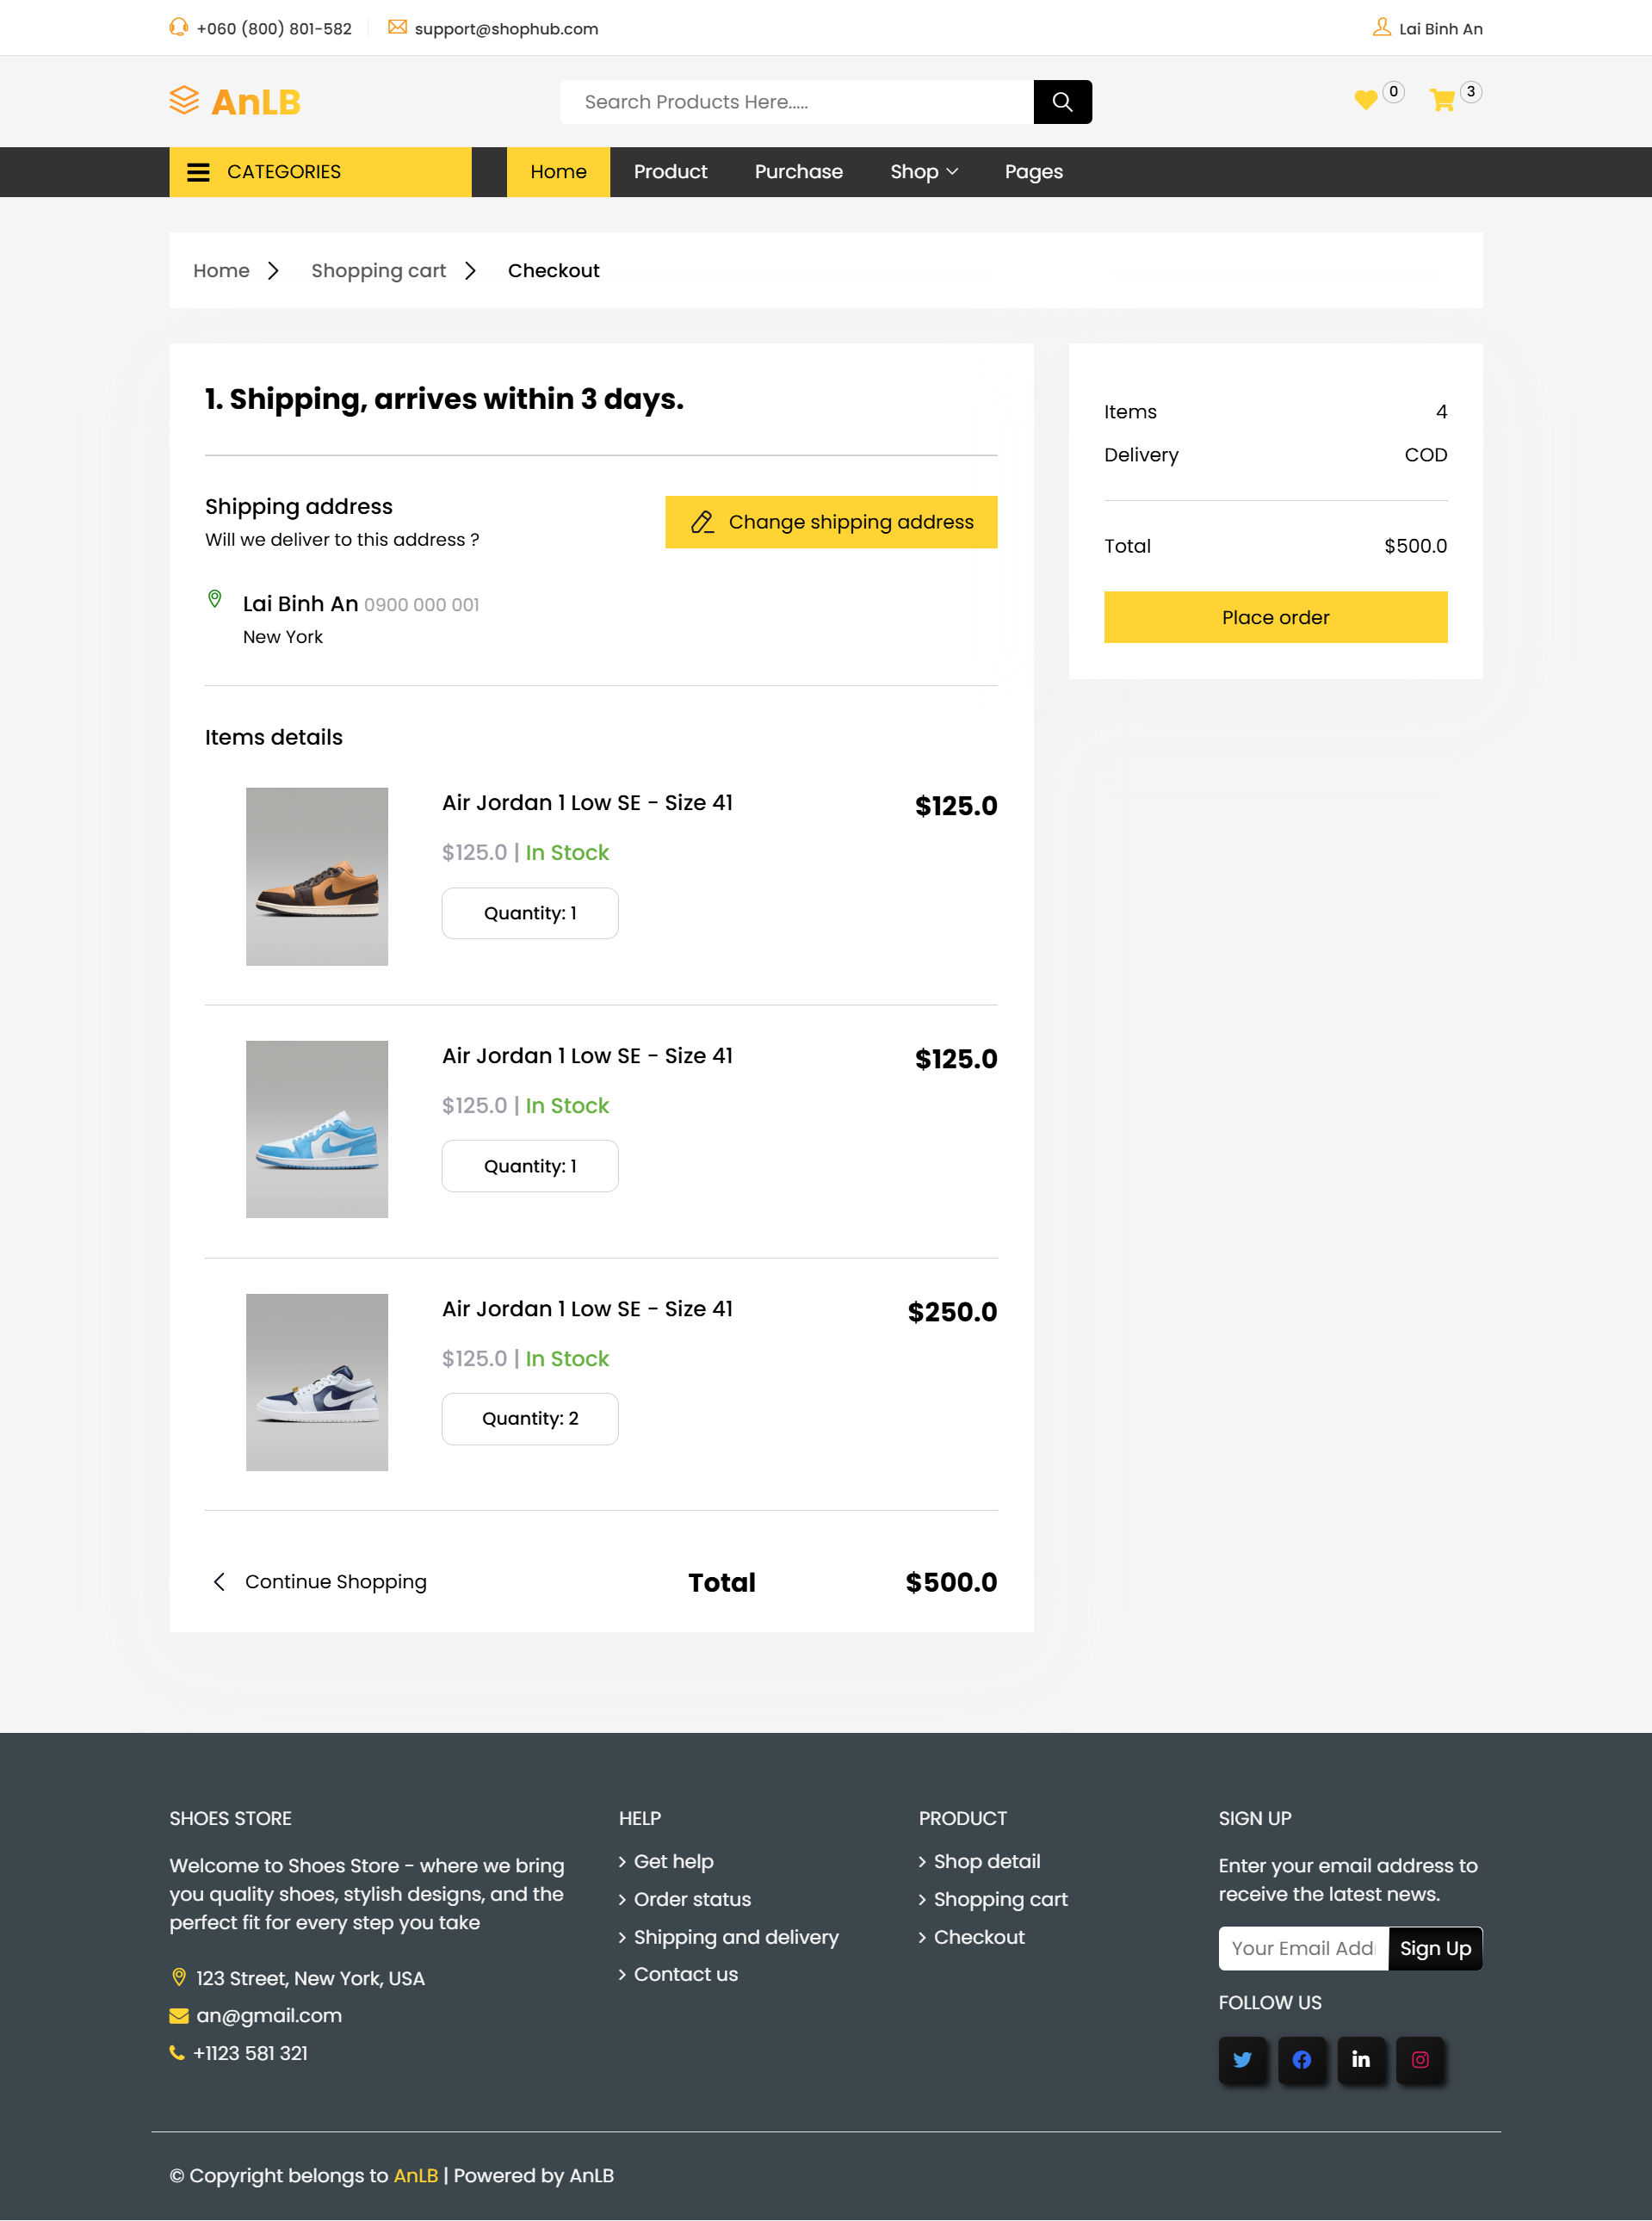This screenshot has height=2221, width=1652.
Task: Open the user account icon beside Lai Binh An
Action: pyautogui.click(x=1381, y=27)
